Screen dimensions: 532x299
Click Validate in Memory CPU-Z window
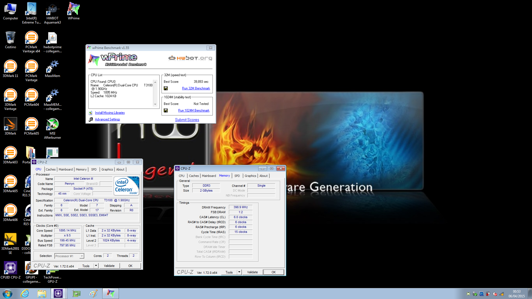(252, 272)
